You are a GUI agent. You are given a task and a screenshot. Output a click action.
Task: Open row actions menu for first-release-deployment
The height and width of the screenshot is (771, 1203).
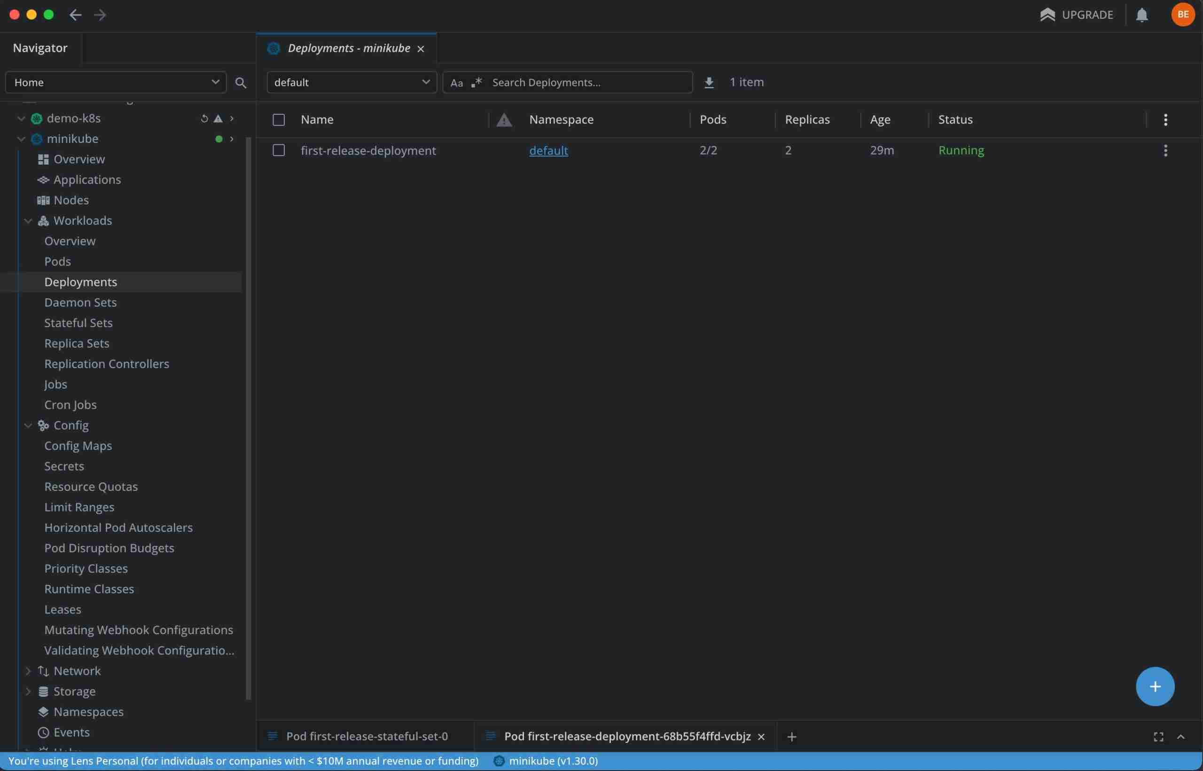coord(1165,150)
